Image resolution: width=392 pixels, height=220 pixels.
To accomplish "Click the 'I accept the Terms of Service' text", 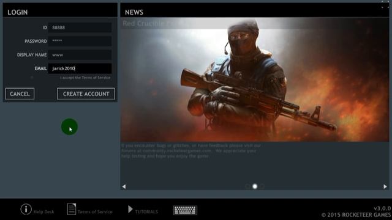I will point(85,78).
